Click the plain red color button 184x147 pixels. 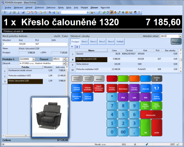tap(112, 79)
